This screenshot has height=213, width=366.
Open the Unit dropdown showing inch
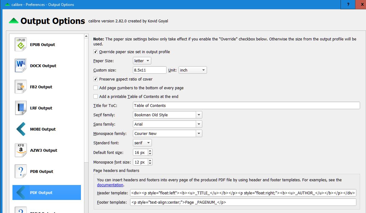tap(193, 70)
